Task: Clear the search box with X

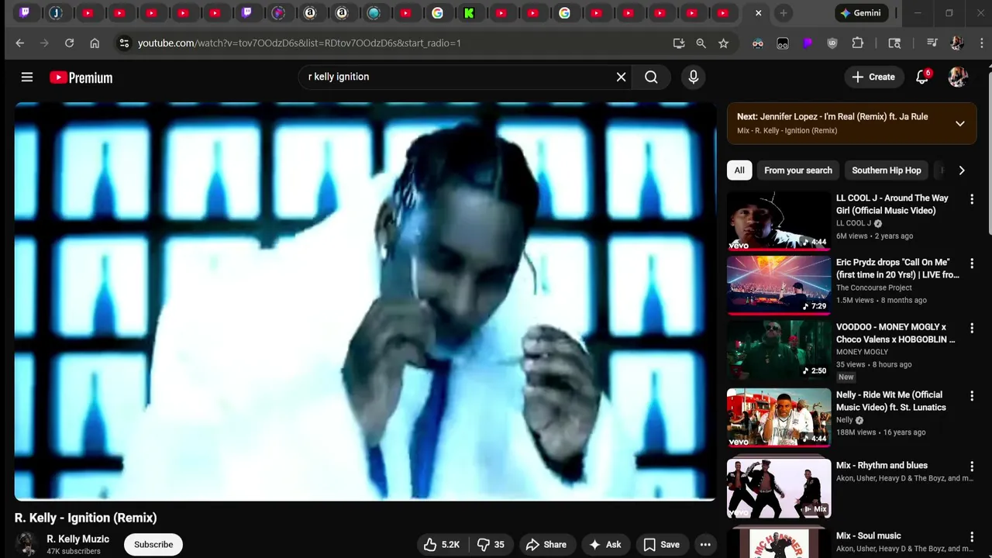Action: pos(621,77)
